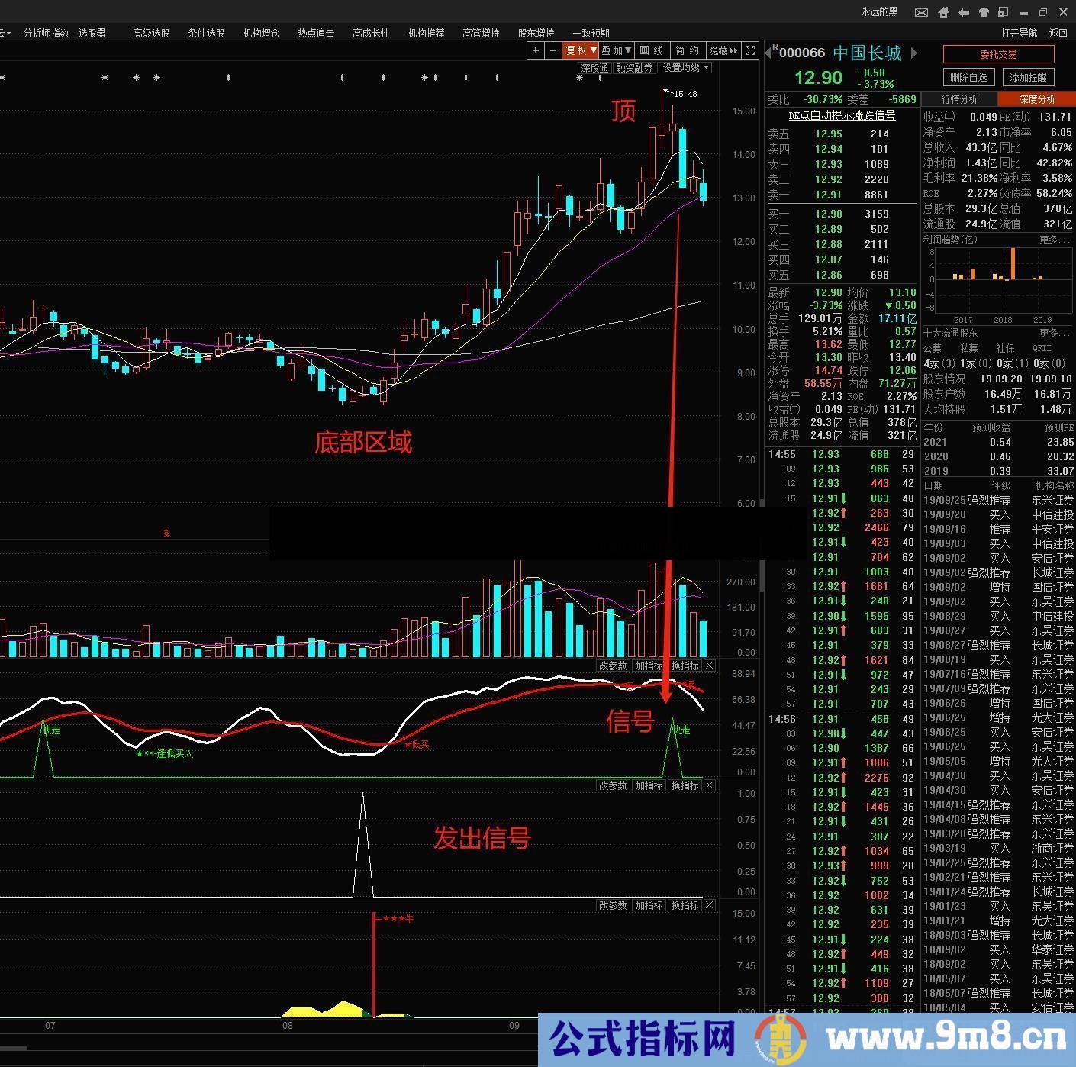
Task: Open the 叠加 overlay dropdown
Action: coord(617,50)
